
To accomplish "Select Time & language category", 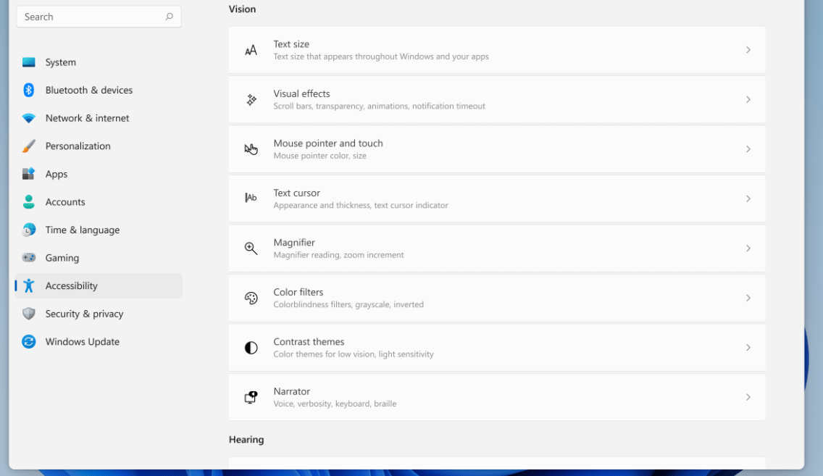I will (x=82, y=230).
